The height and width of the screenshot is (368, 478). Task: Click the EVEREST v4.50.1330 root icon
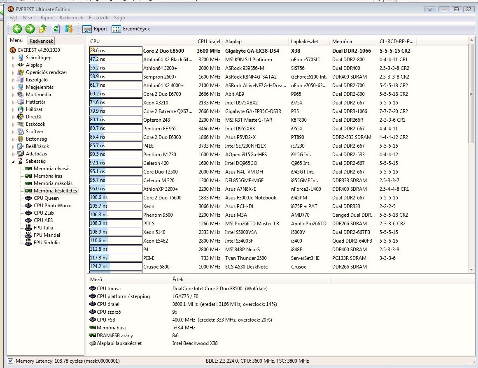click(13, 50)
